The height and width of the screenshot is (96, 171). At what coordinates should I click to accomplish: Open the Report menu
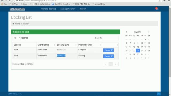[x=83, y=9]
